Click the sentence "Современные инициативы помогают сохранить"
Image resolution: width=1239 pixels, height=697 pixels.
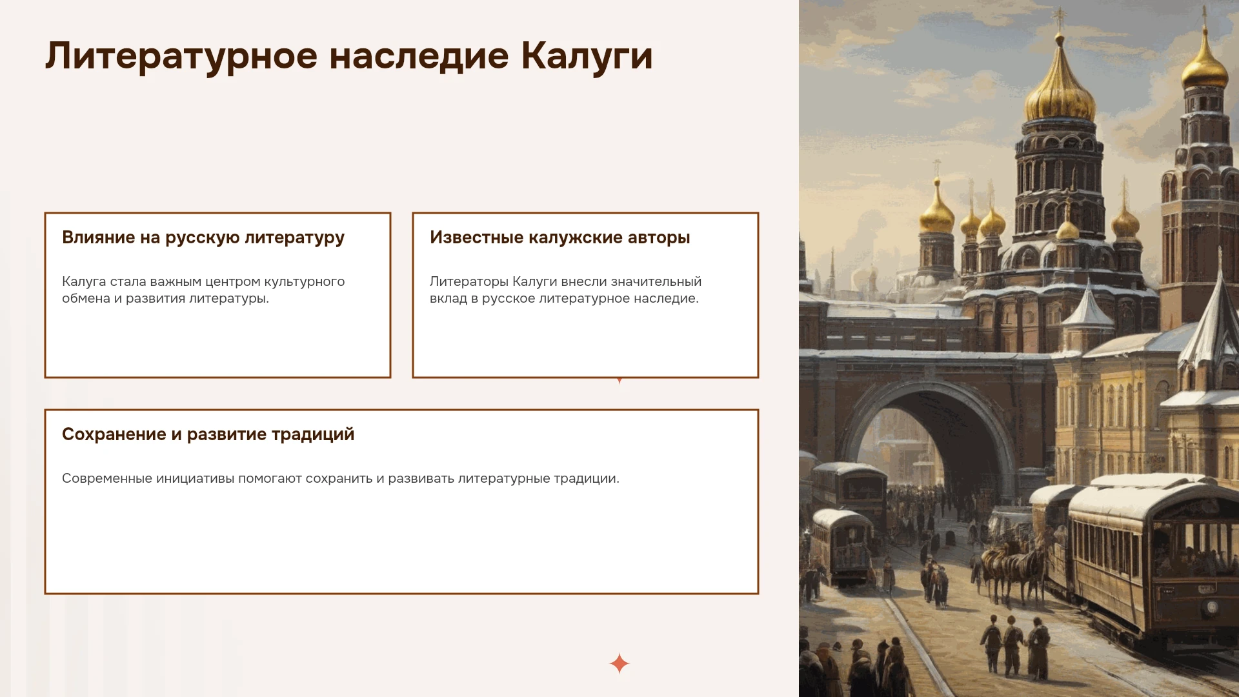click(341, 478)
